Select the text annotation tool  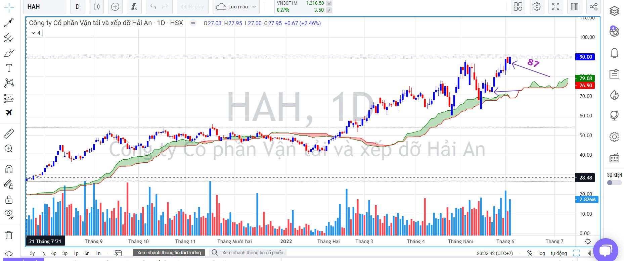9,68
